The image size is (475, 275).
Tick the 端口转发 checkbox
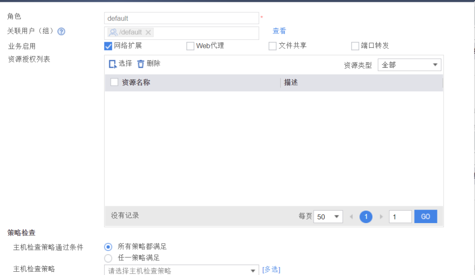(x=355, y=46)
